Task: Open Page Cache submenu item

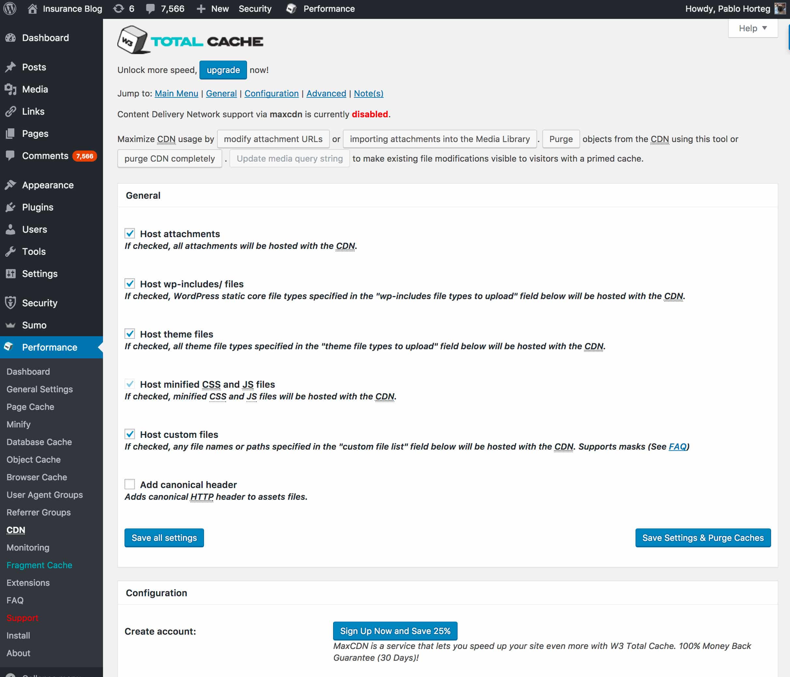Action: [31, 407]
